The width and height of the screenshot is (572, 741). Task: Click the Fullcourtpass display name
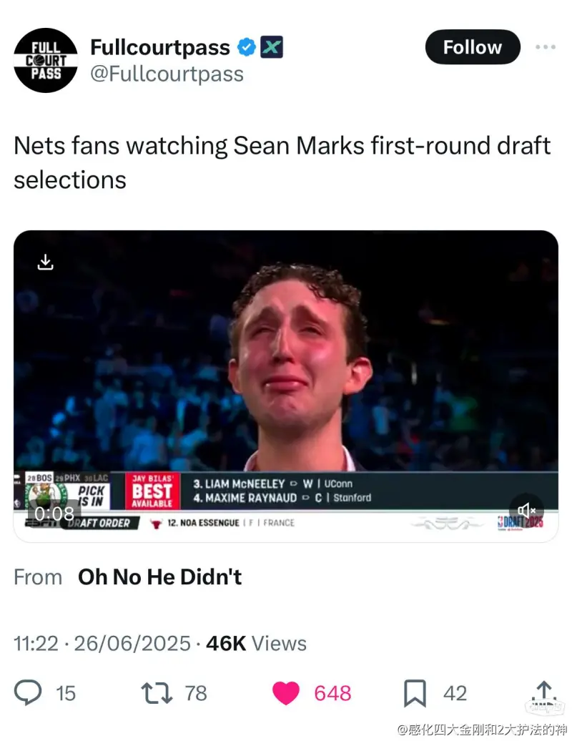point(160,47)
